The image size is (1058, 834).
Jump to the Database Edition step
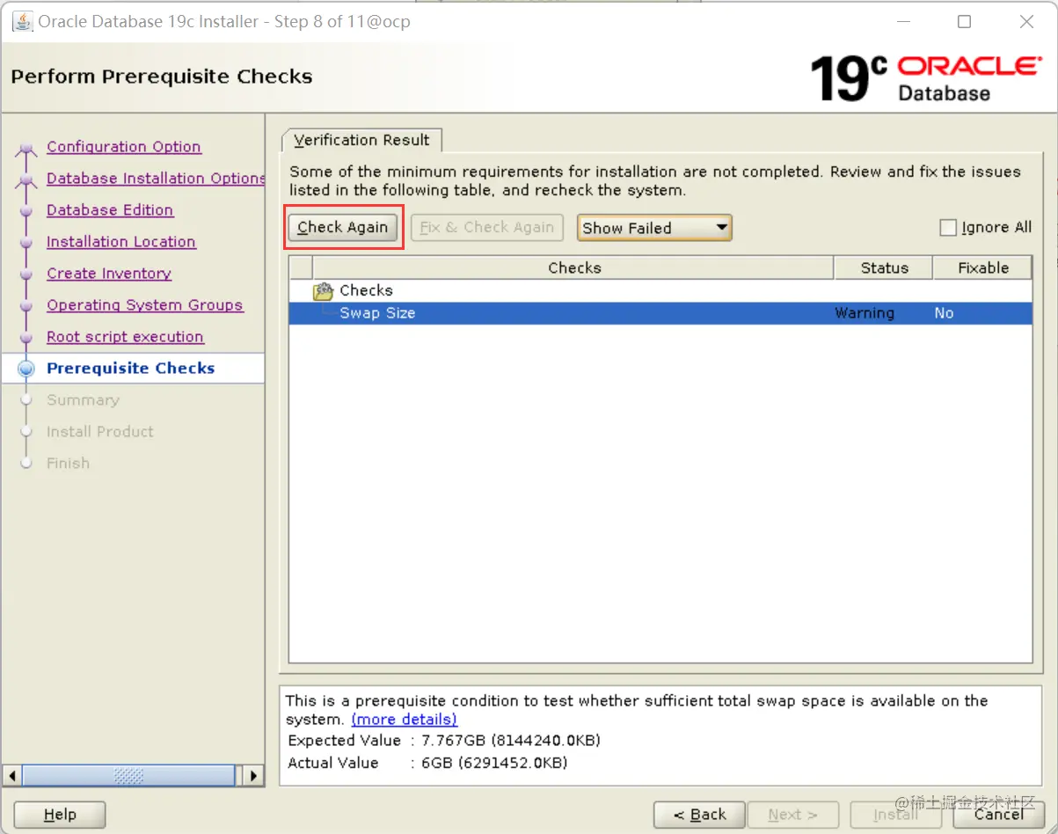click(110, 210)
